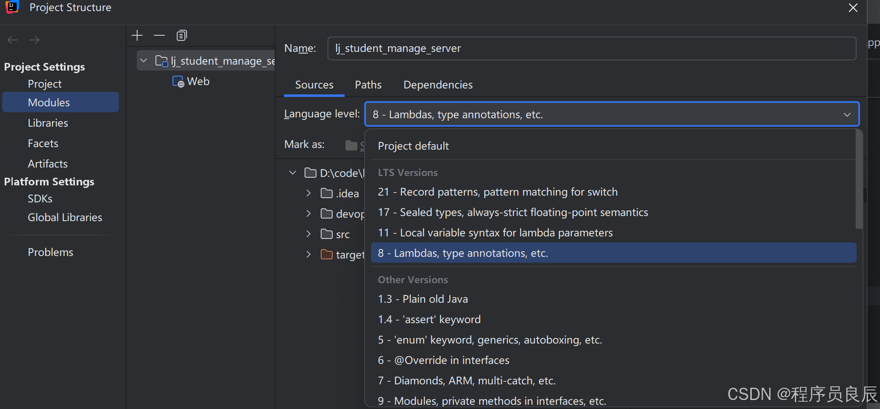The height and width of the screenshot is (409, 880).
Task: Close the Language level dropdown
Action: (847, 114)
